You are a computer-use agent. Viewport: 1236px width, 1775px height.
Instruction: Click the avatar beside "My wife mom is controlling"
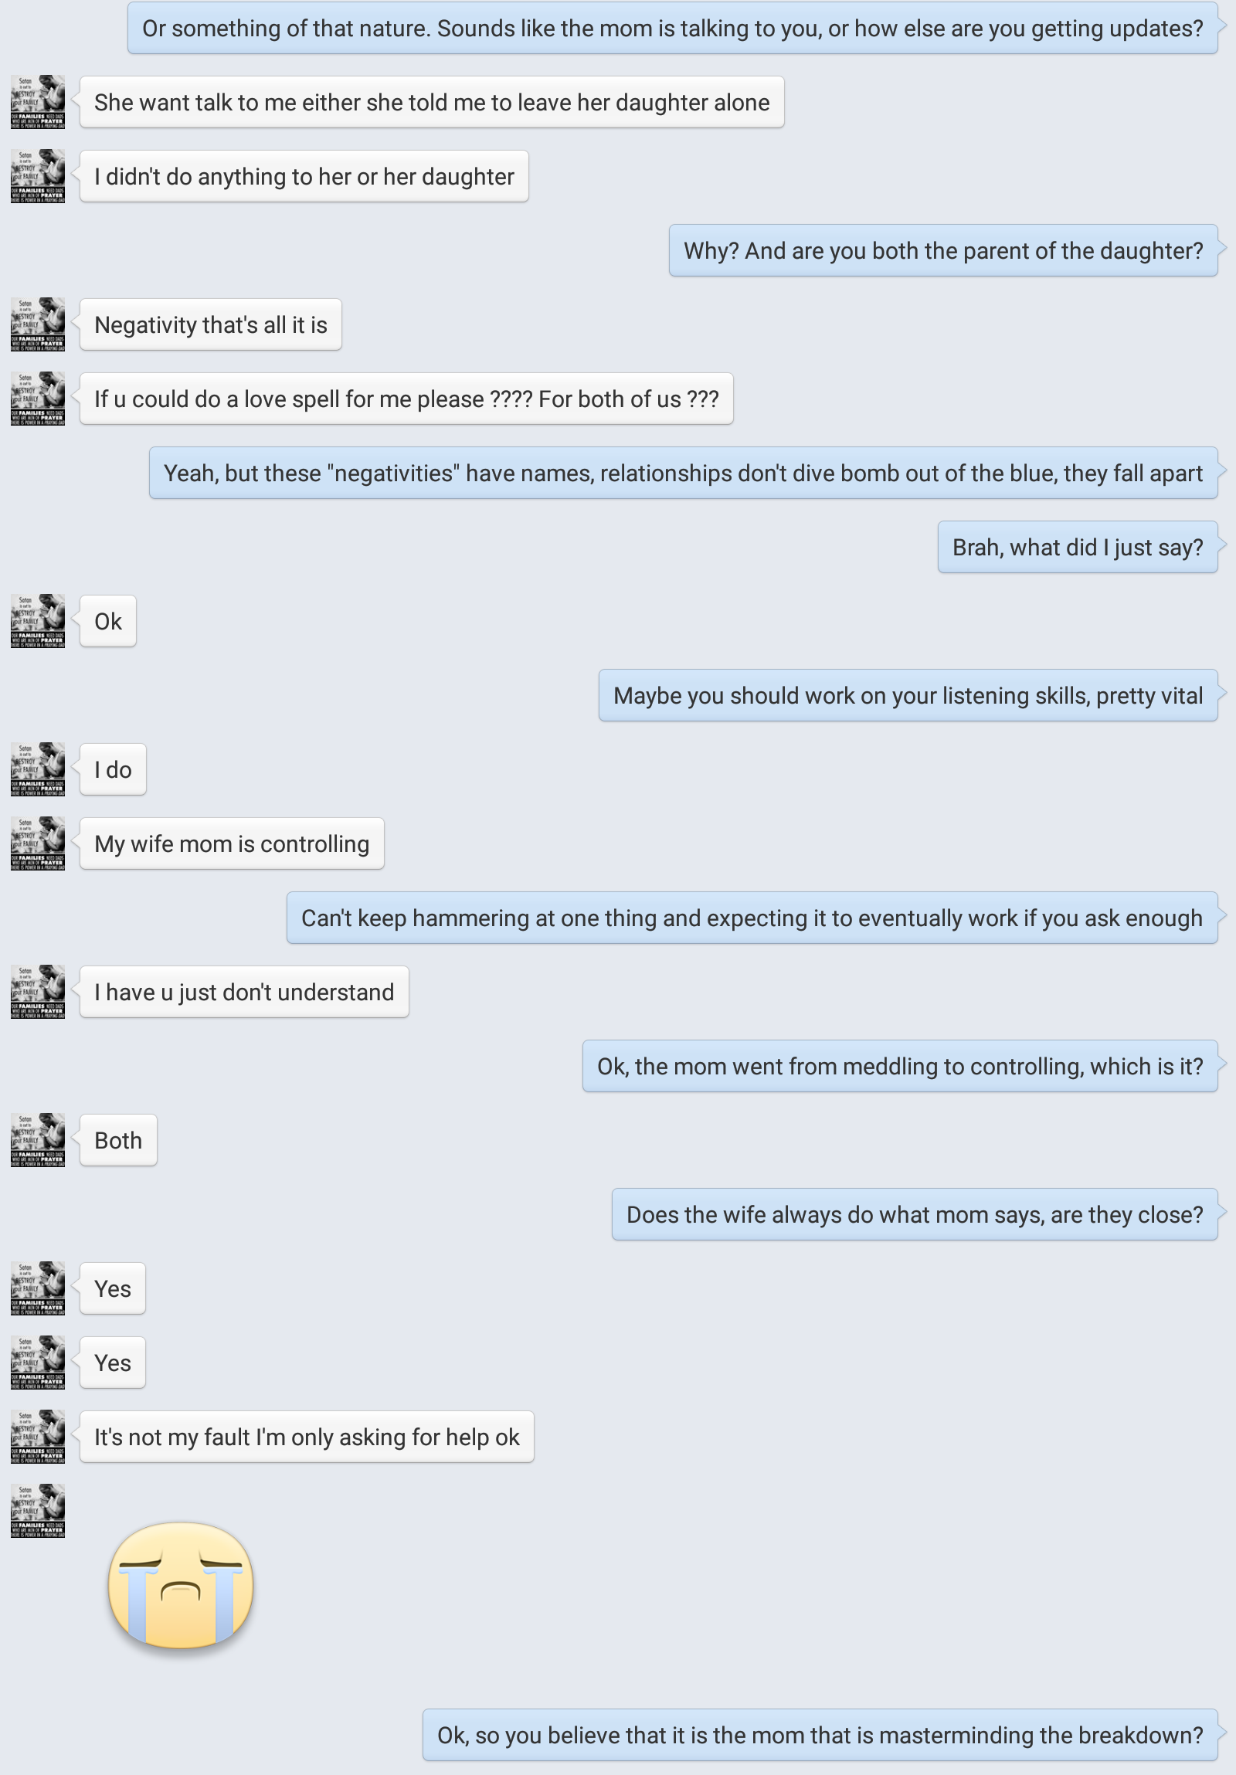point(37,843)
